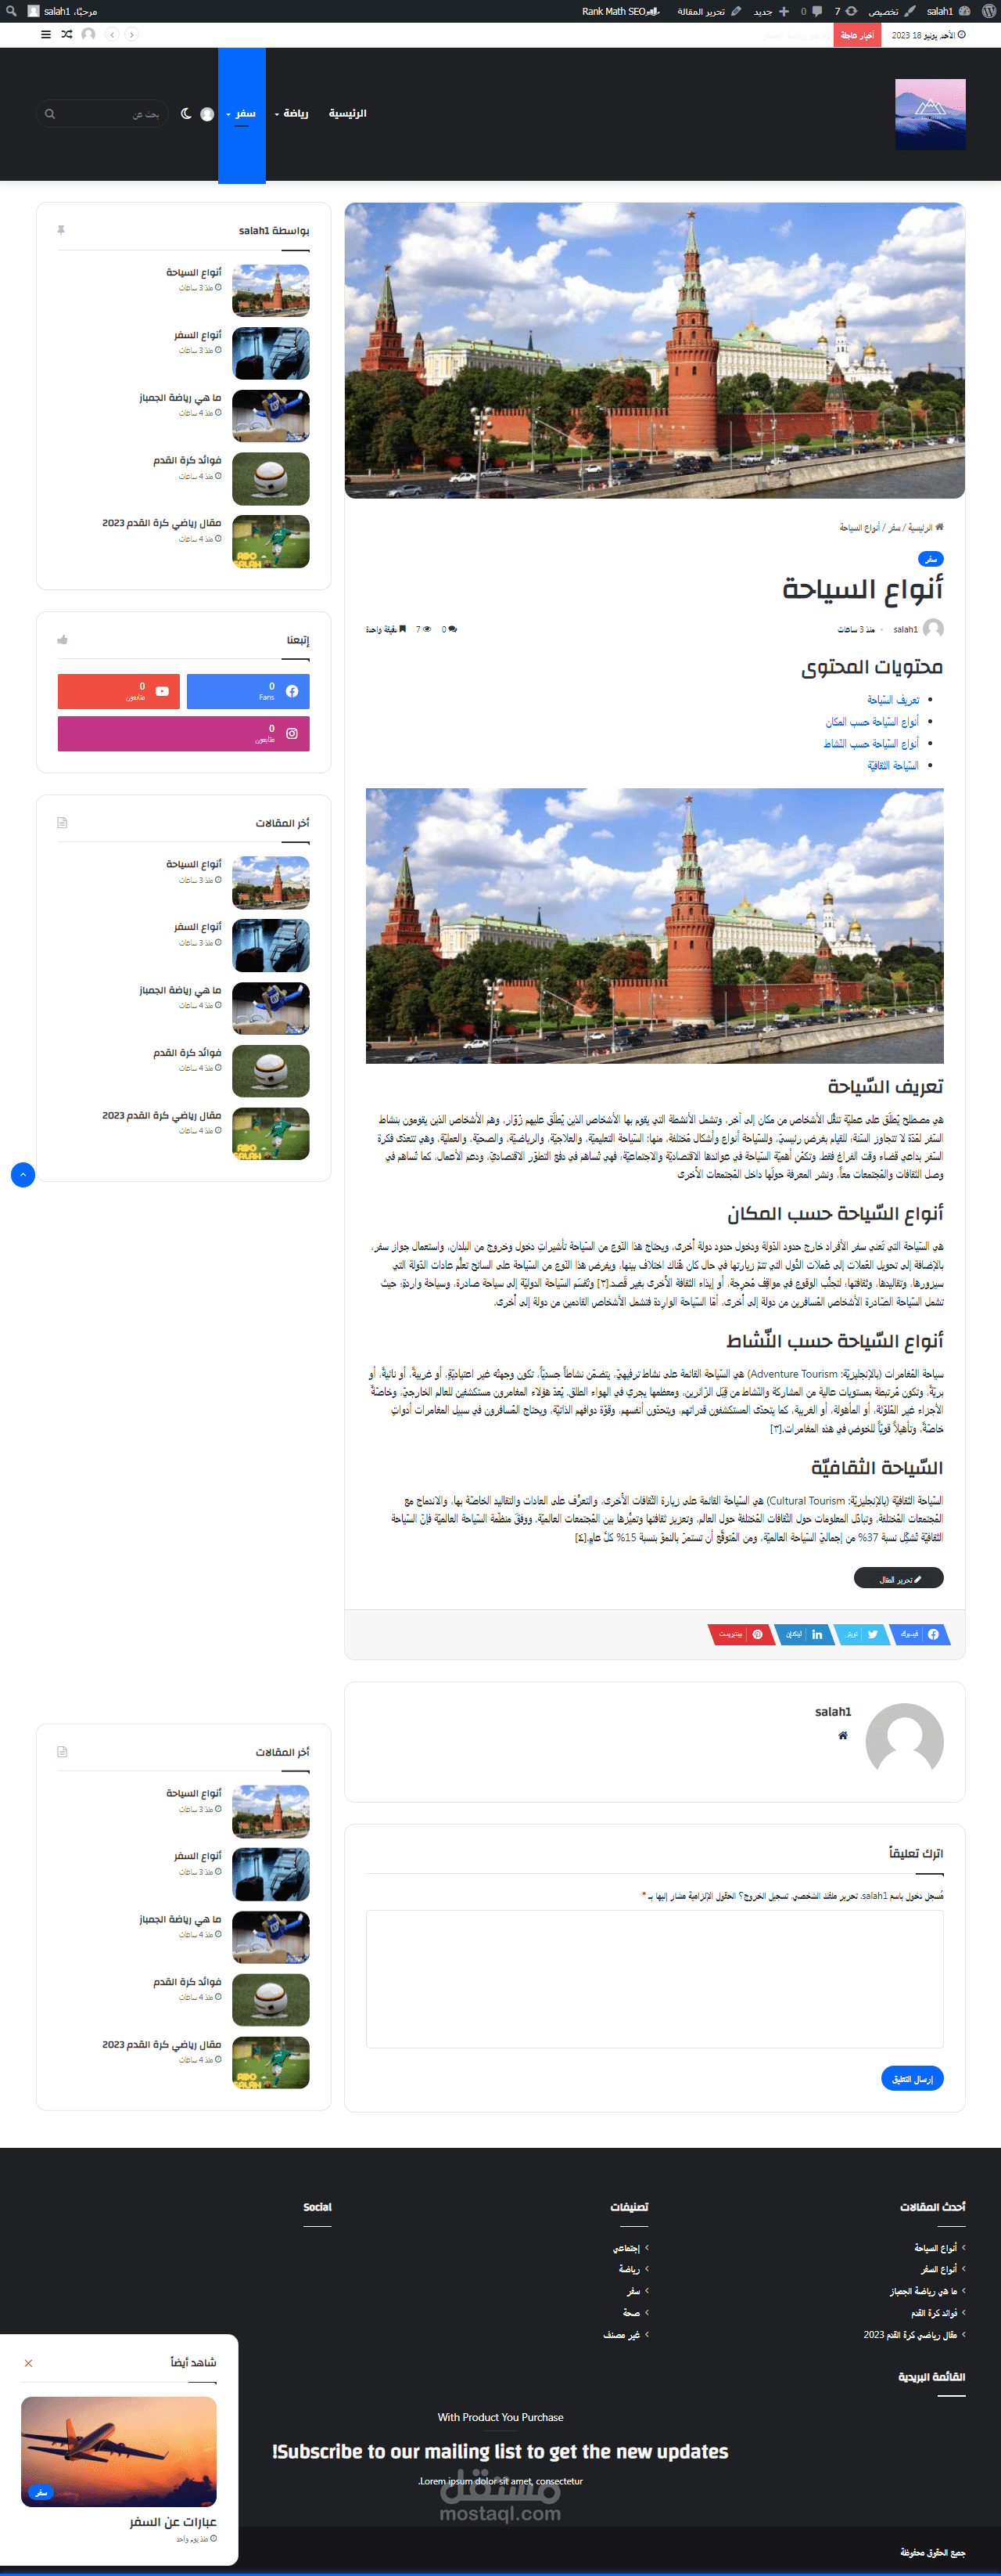This screenshot has width=1001, height=2576.
Task: Jump to أنواع السّياحة حسب المكان link
Action: click(x=872, y=722)
